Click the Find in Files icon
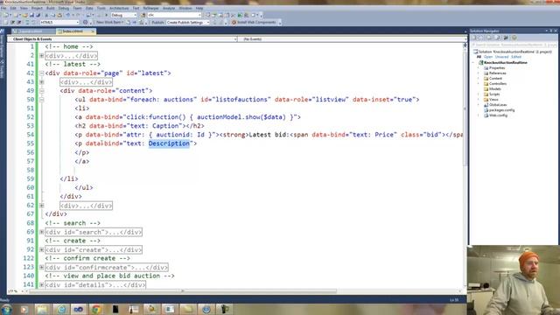The image size is (560, 315). (143, 15)
